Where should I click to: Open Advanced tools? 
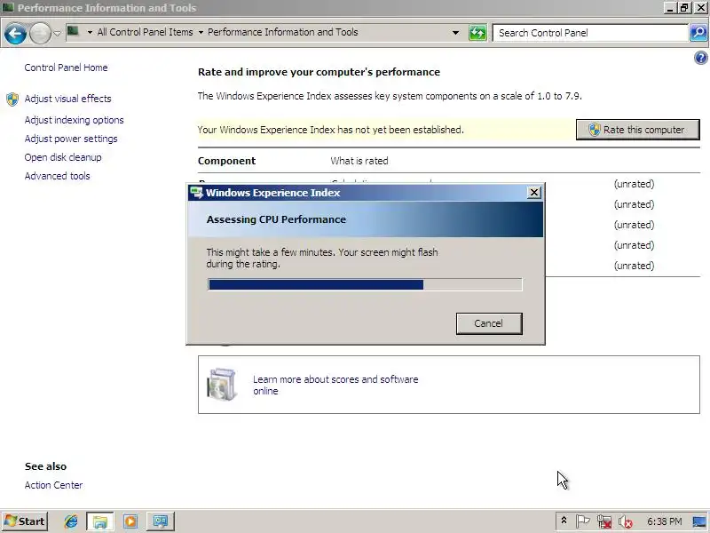pyautogui.click(x=57, y=176)
